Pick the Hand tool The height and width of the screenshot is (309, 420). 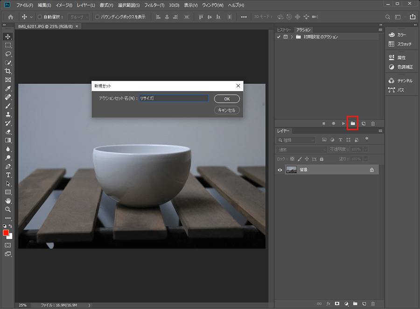tap(8, 201)
